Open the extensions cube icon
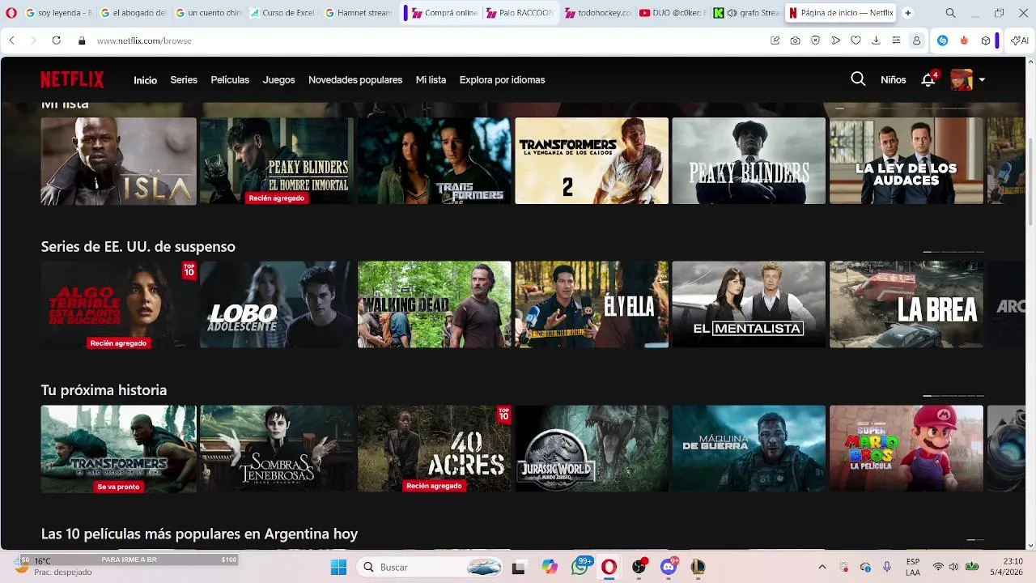The width and height of the screenshot is (1036, 583). tap(986, 40)
